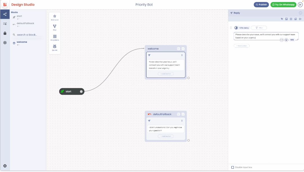Select the Special block category

pyautogui.click(x=55, y=48)
